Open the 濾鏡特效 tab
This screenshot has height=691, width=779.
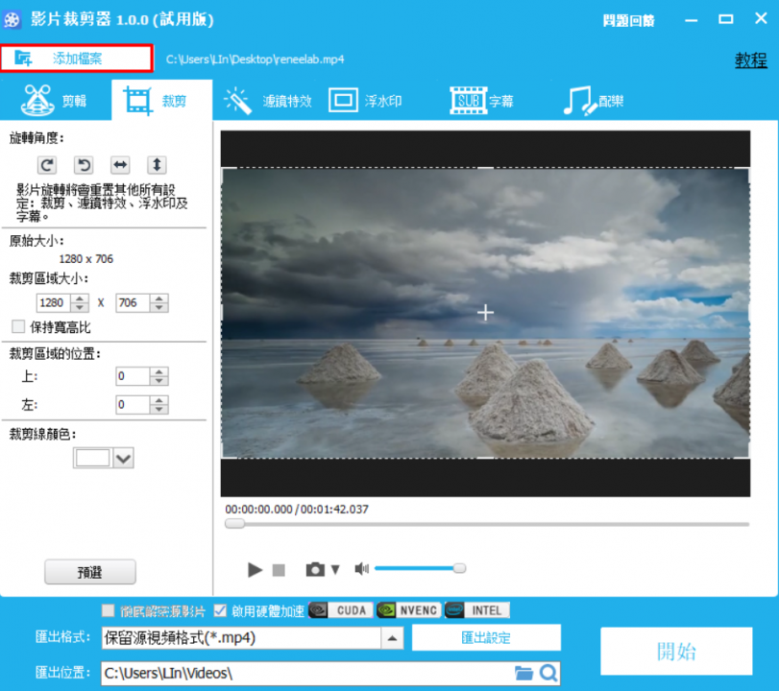[x=268, y=102]
